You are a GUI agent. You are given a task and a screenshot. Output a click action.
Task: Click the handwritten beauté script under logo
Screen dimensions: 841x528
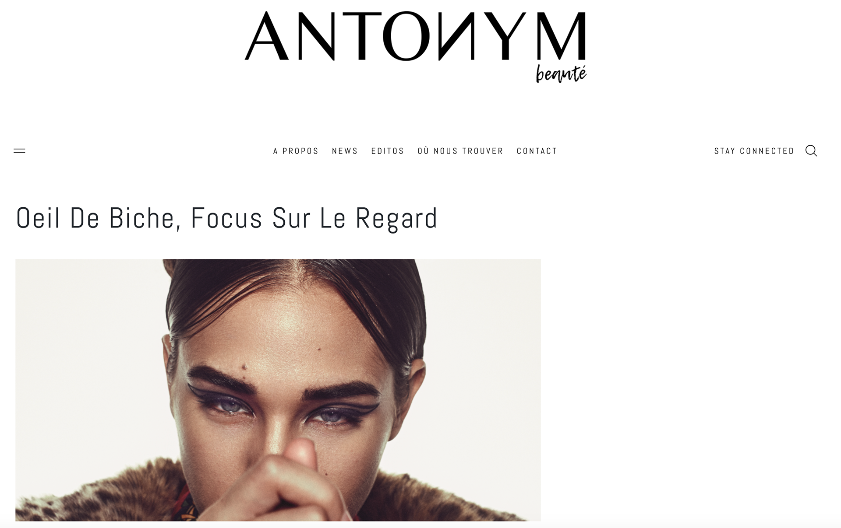(x=561, y=74)
